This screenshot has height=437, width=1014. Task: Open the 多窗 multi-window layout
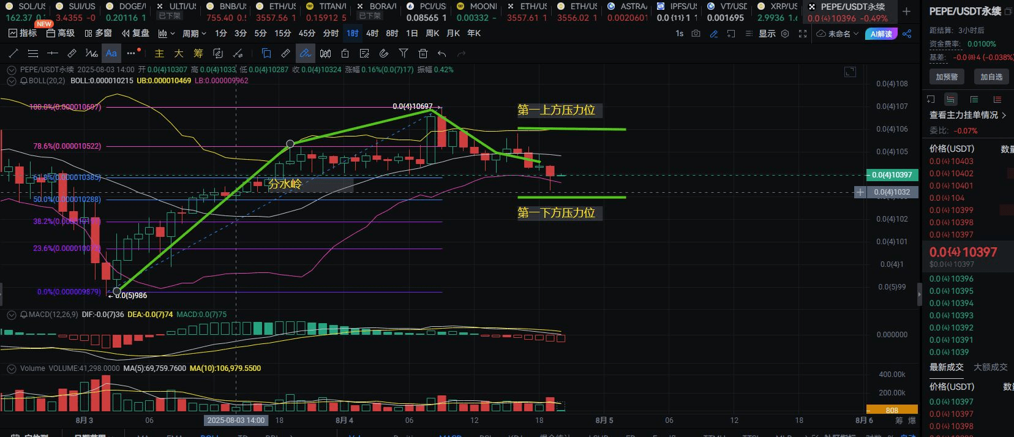99,34
